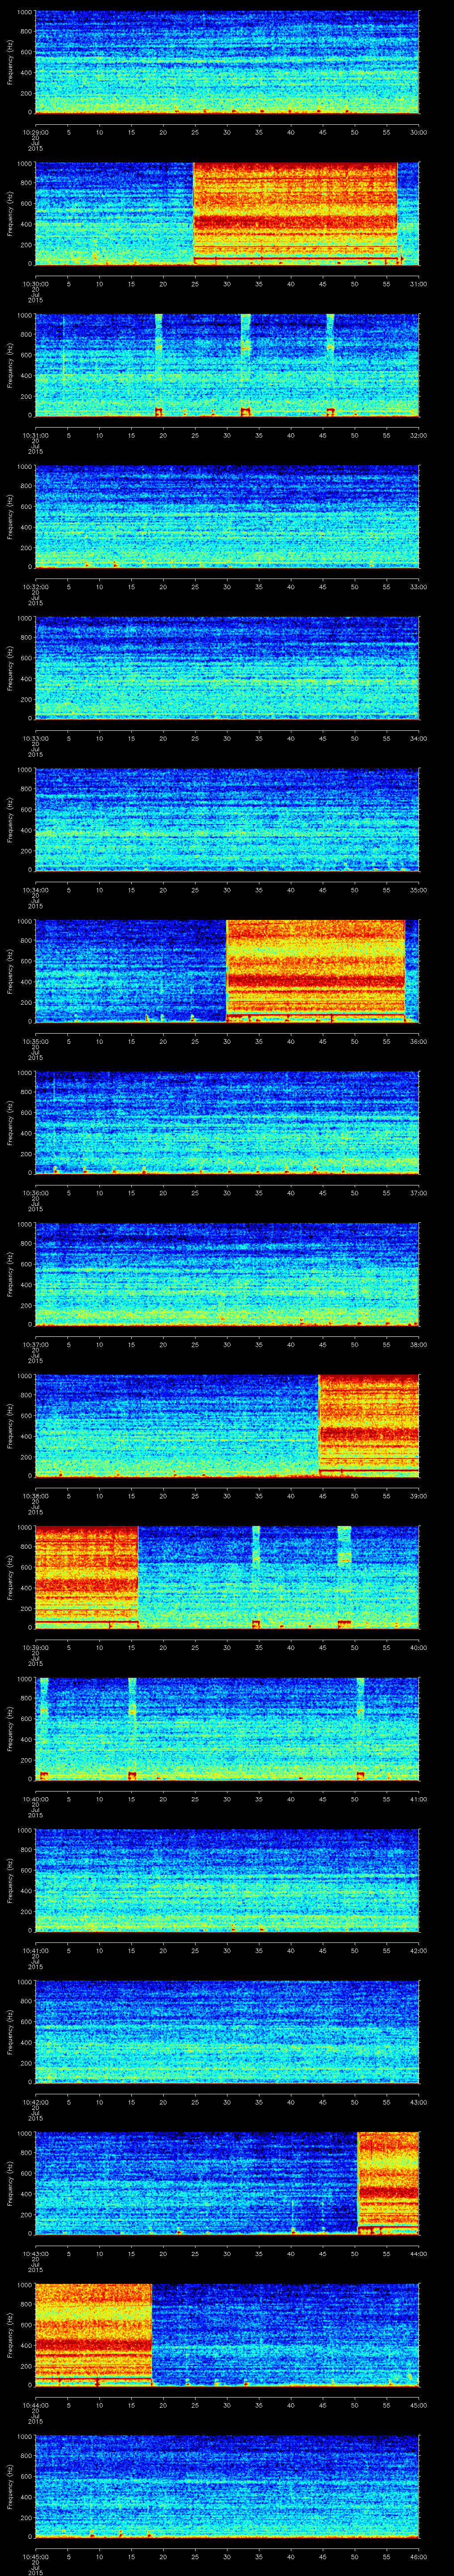Image resolution: width=454 pixels, height=2576 pixels.
Task: Click the 10:33 spectrogram panel
Action: point(227,668)
